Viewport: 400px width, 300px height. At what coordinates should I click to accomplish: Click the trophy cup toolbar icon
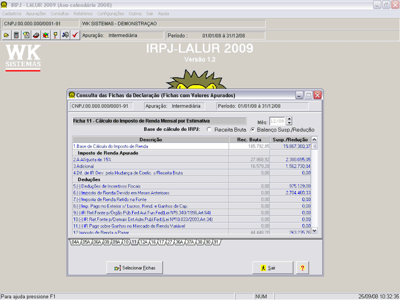point(55,35)
